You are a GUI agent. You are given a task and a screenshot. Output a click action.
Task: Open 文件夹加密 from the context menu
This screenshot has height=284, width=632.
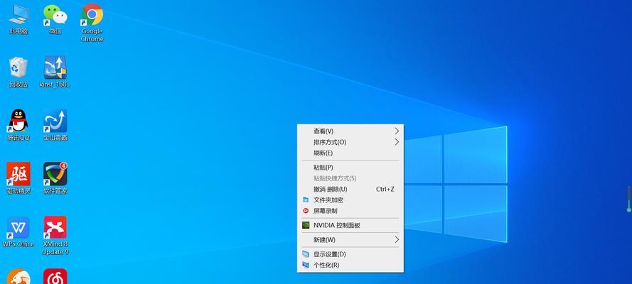350,200
